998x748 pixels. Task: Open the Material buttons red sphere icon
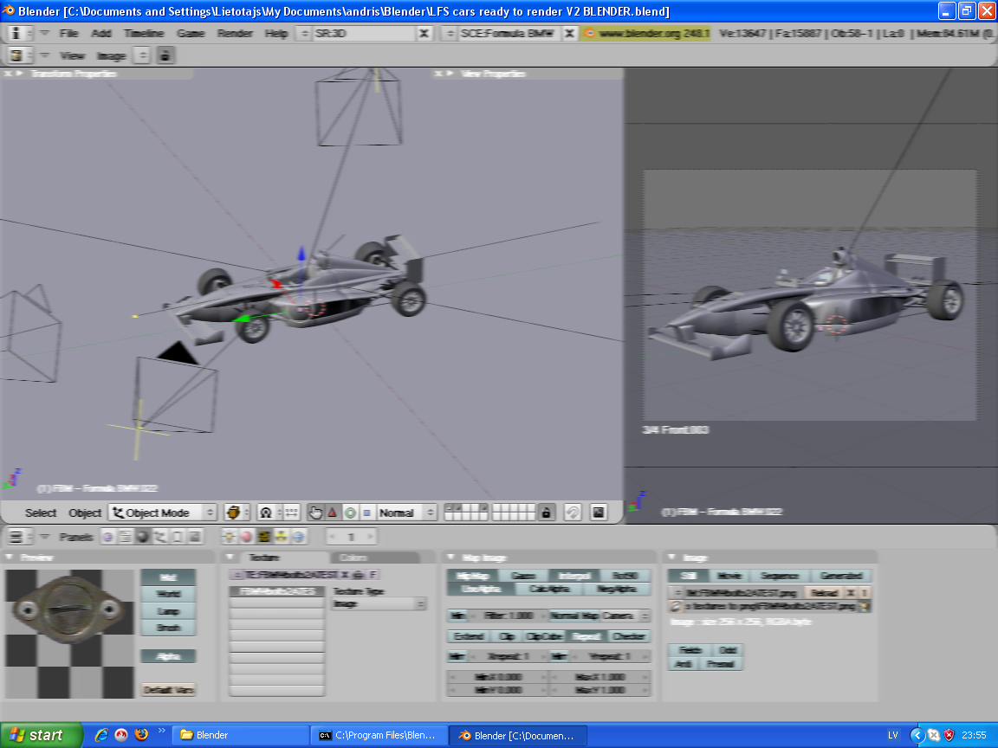[x=246, y=537]
